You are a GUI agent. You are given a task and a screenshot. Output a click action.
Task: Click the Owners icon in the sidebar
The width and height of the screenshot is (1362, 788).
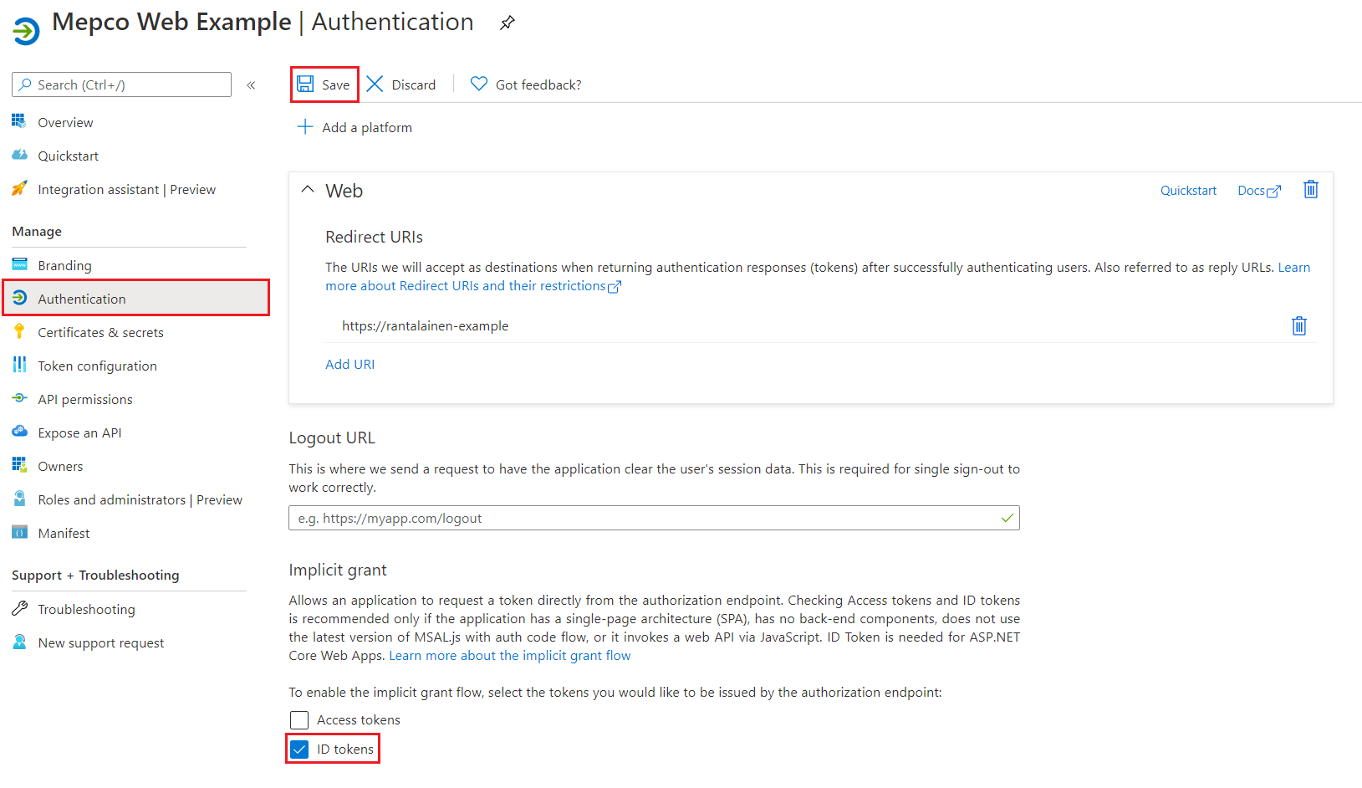(19, 466)
